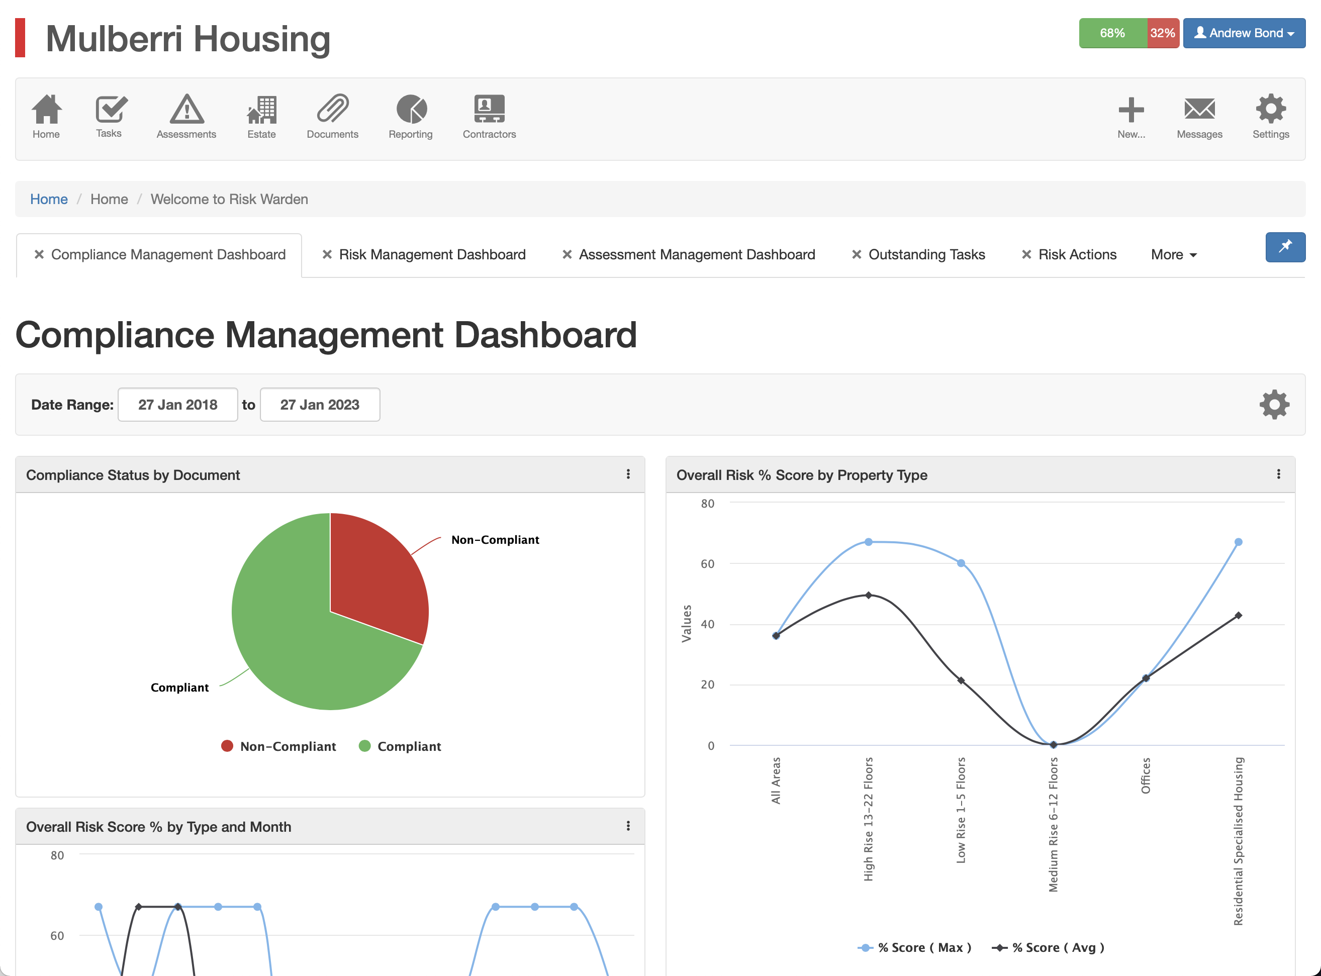Screen dimensions: 1321x976
Task: Click the Contractors icon
Action: [x=489, y=109]
